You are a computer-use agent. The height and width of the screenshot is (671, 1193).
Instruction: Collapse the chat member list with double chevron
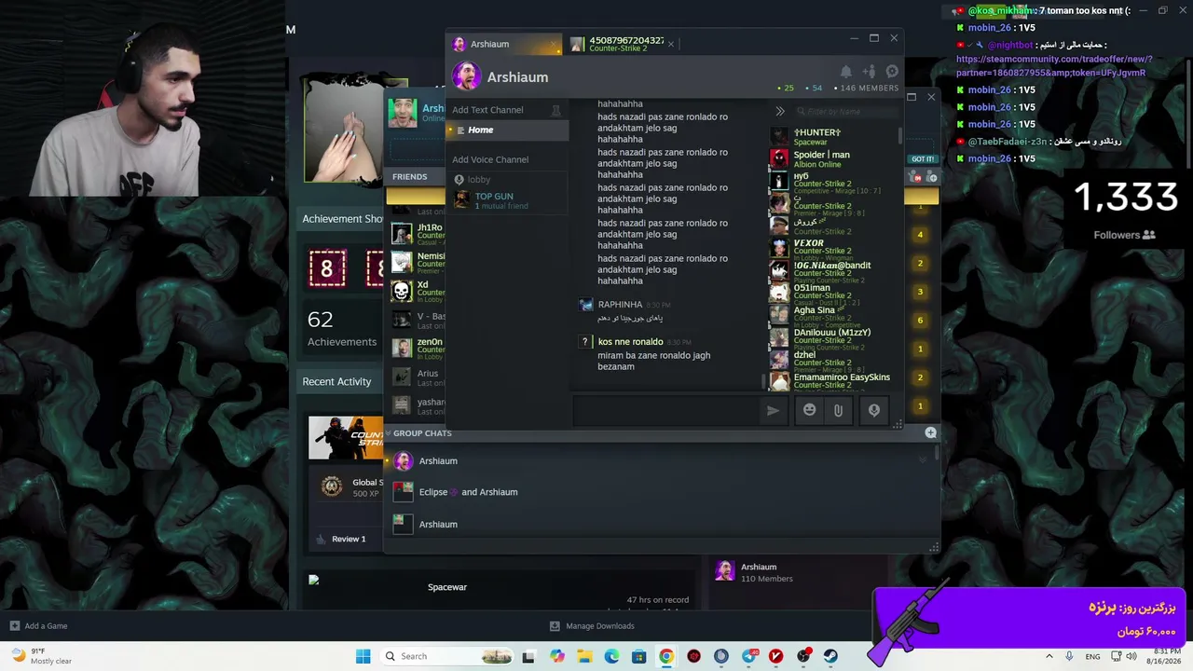780,111
